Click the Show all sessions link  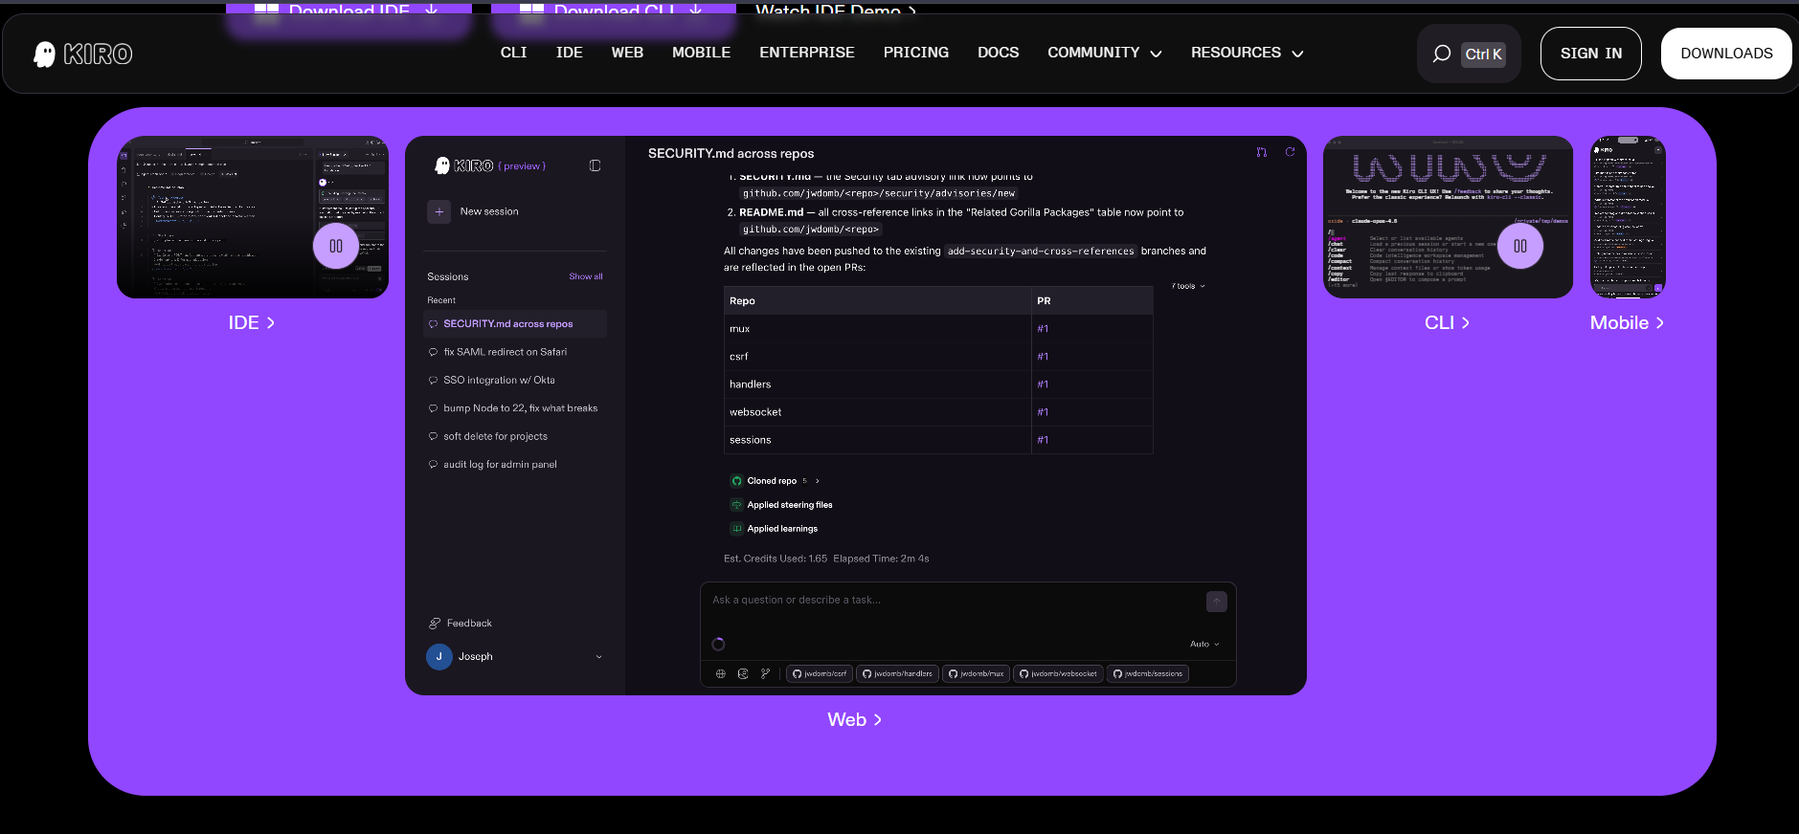click(586, 276)
